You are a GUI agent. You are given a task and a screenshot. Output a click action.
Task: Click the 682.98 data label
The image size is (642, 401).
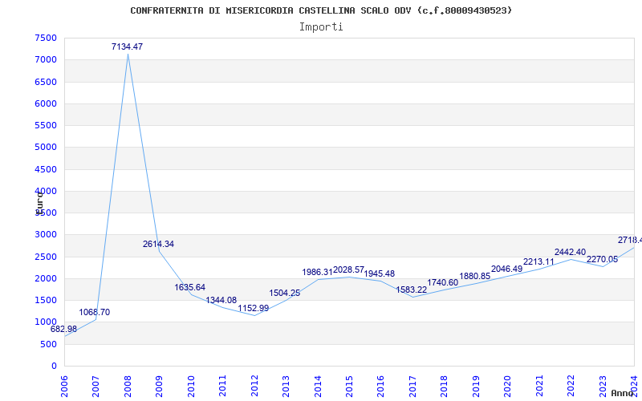click(x=63, y=329)
